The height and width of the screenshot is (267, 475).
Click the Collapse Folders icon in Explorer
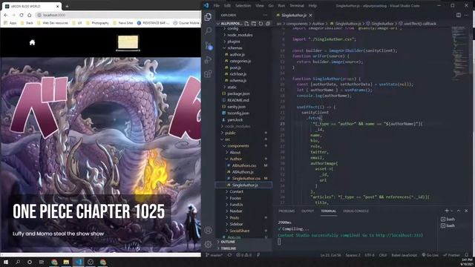[267, 23]
